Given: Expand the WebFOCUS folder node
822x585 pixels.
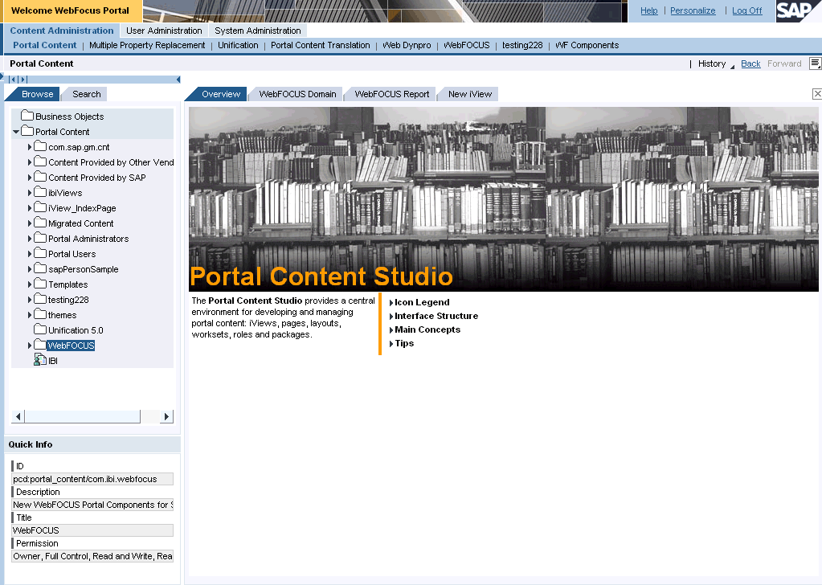Looking at the screenshot, I should (30, 346).
